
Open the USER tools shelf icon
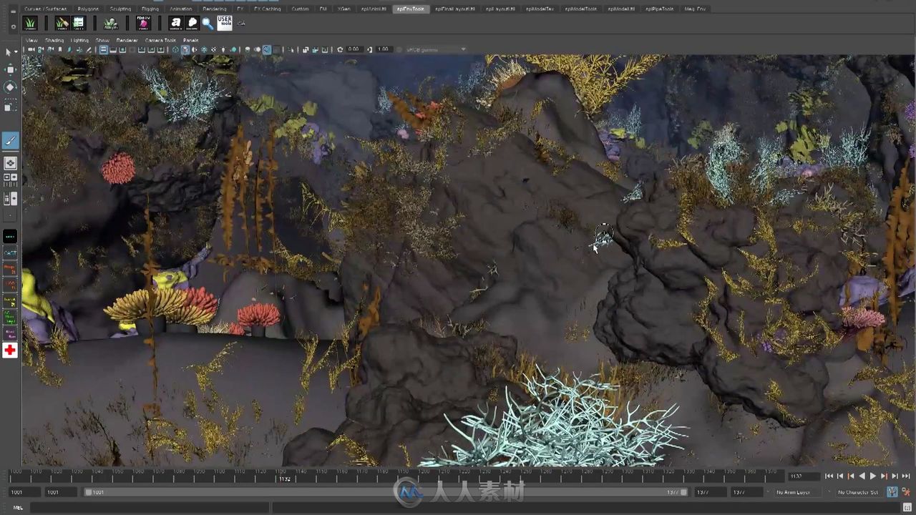pyautogui.click(x=224, y=23)
